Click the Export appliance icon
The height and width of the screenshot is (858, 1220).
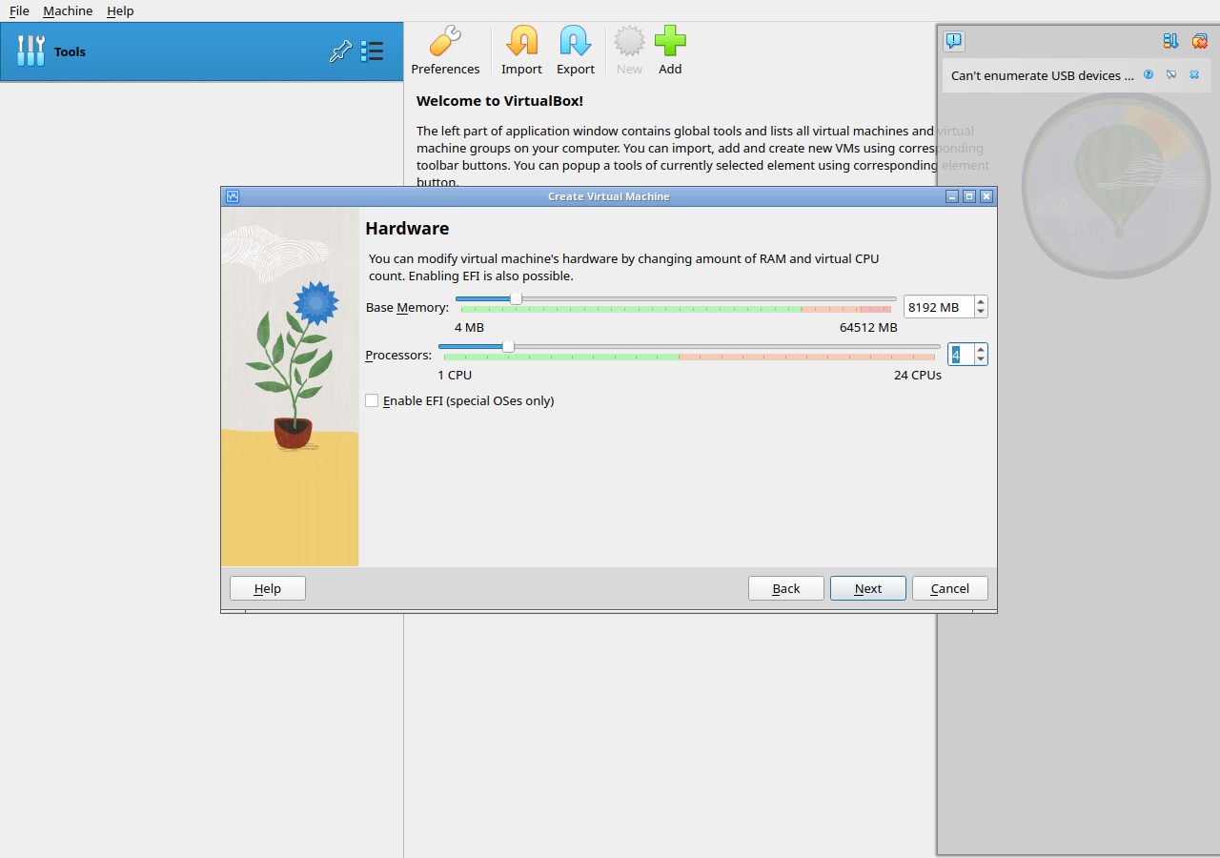click(x=576, y=51)
